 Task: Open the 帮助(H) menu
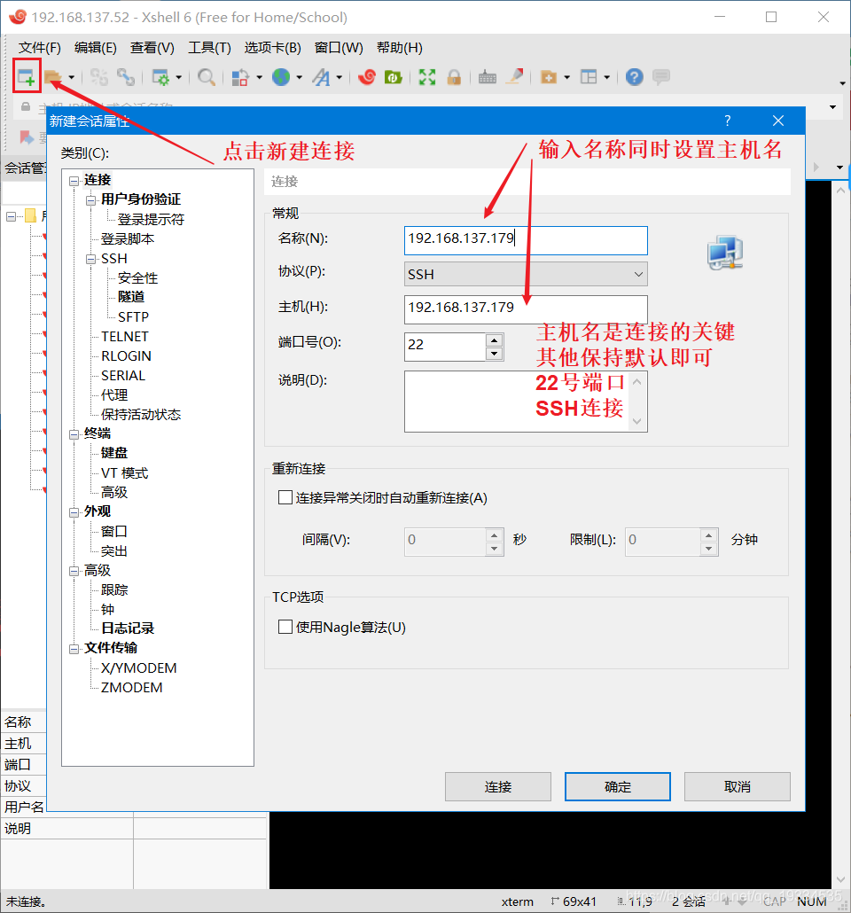400,48
